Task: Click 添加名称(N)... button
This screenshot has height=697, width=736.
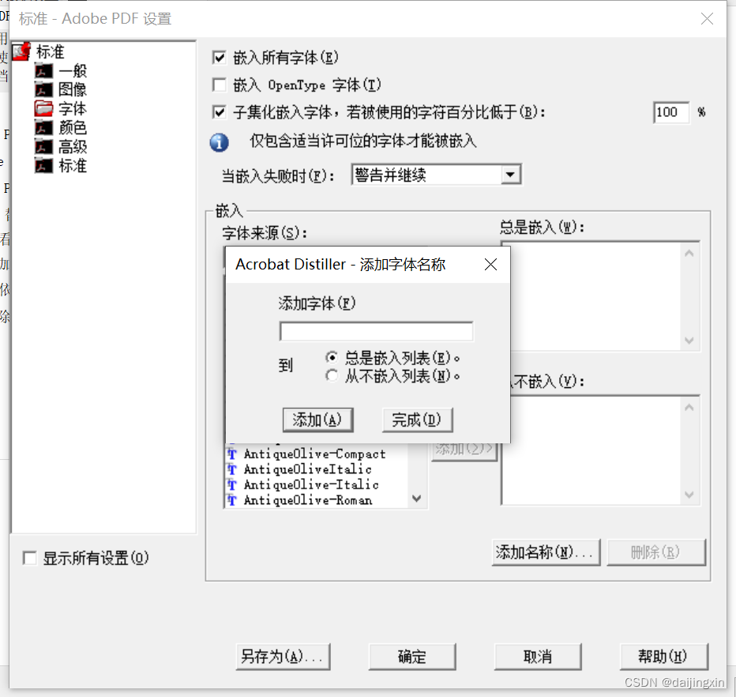Action: 546,552
